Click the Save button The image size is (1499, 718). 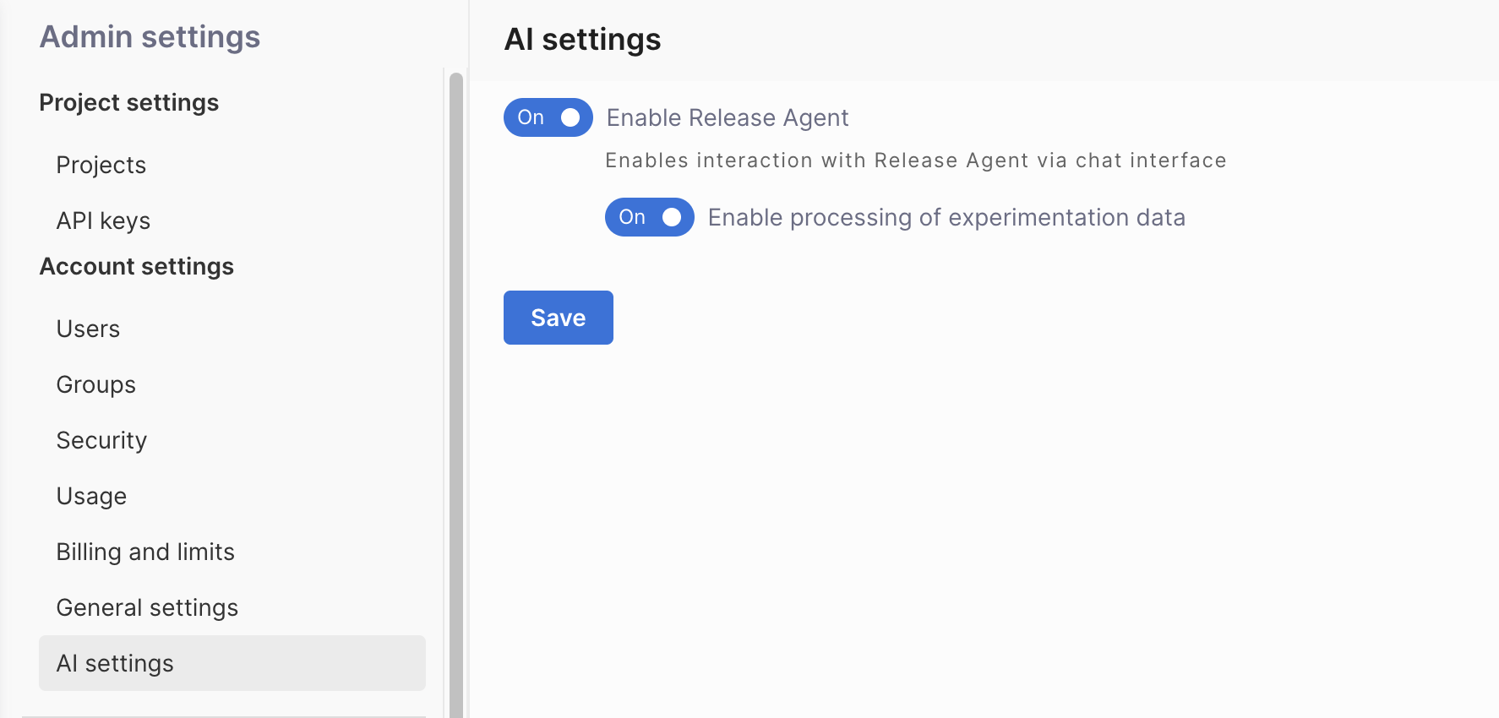pyautogui.click(x=558, y=318)
